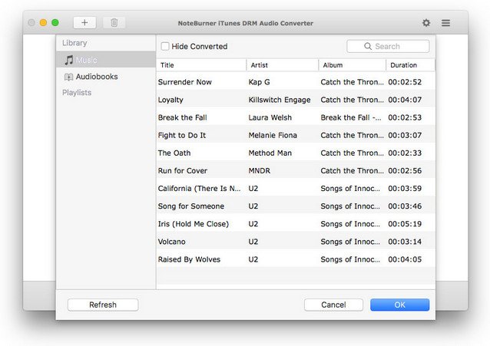Open the hamburger menu icon

(445, 23)
